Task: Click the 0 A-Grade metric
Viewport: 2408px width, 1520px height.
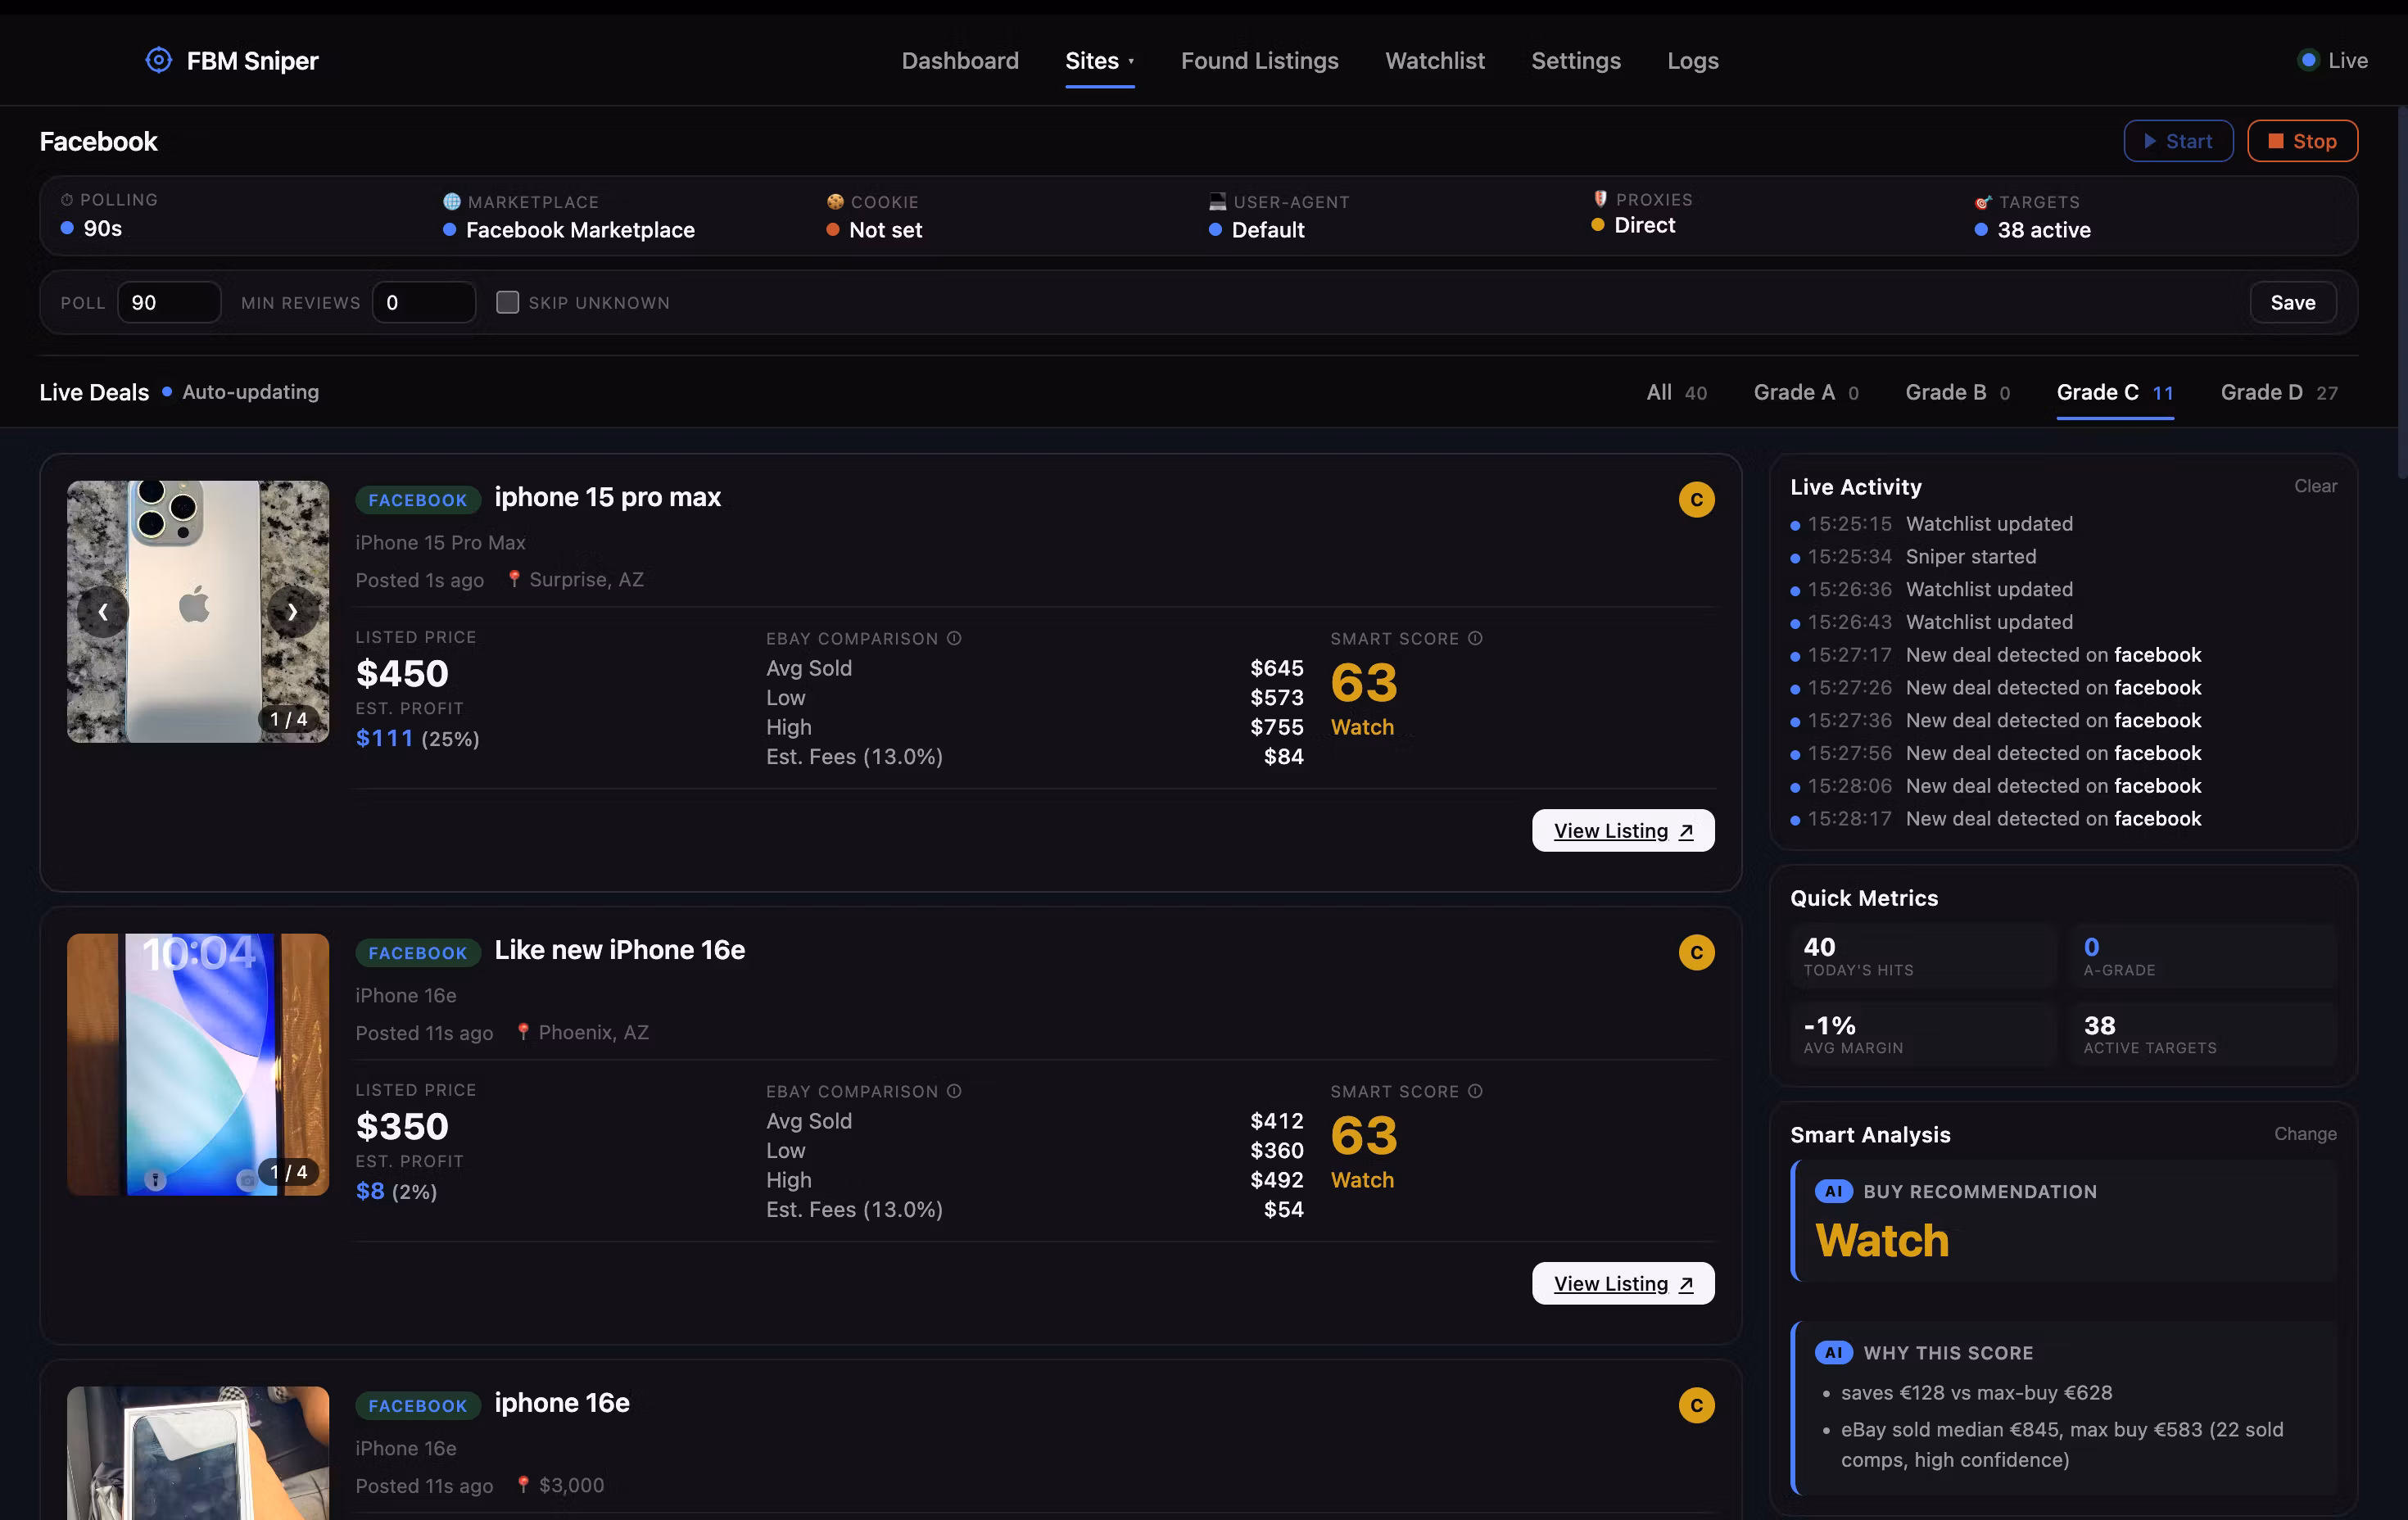Action: (x=2204, y=956)
